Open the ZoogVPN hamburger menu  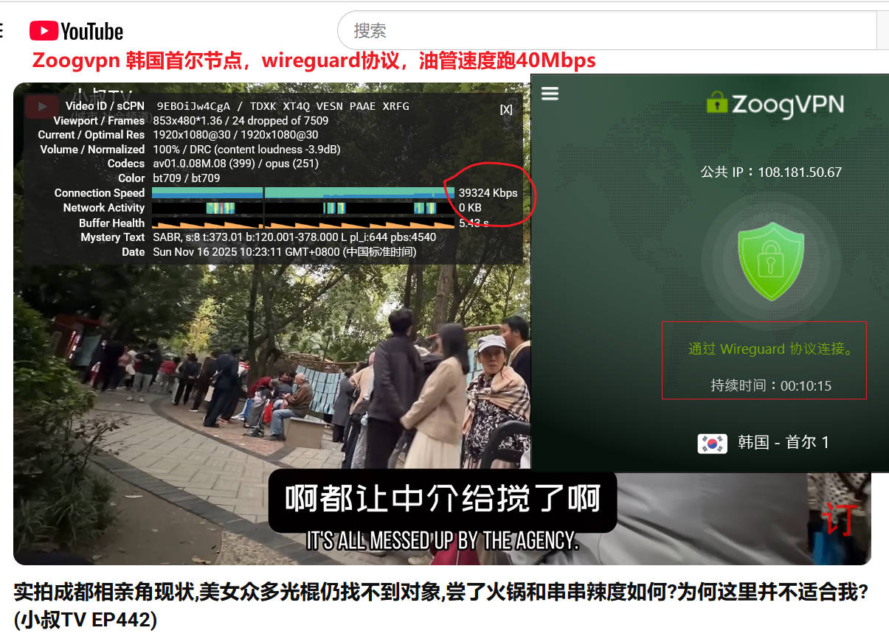tap(550, 94)
